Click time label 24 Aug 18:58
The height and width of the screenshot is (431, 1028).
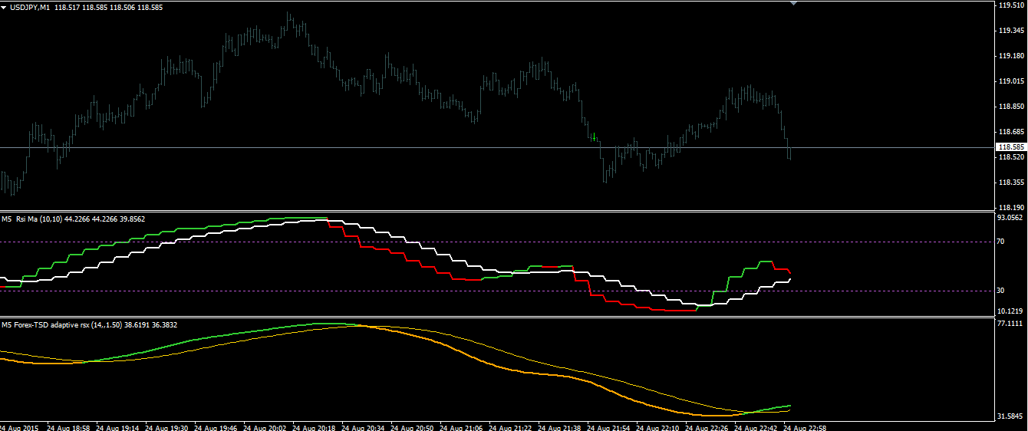coord(70,426)
